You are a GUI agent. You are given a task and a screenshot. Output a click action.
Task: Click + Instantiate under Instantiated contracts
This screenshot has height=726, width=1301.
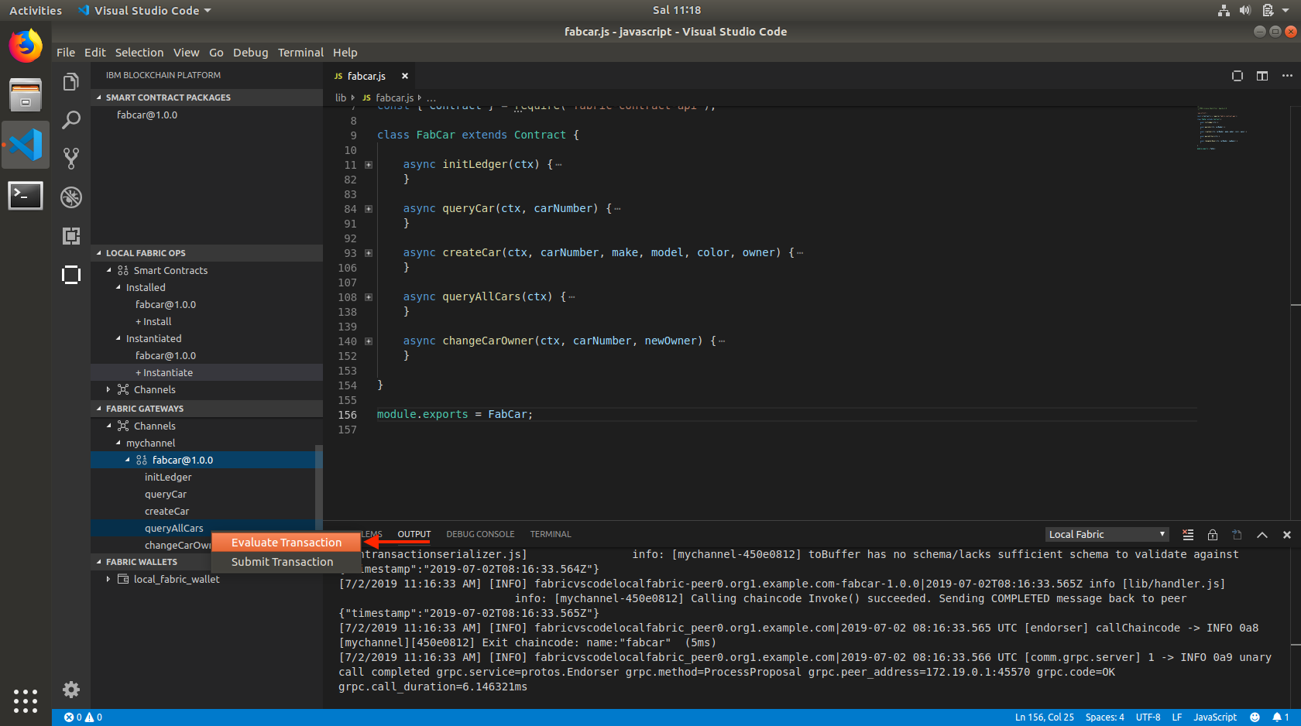(x=164, y=373)
